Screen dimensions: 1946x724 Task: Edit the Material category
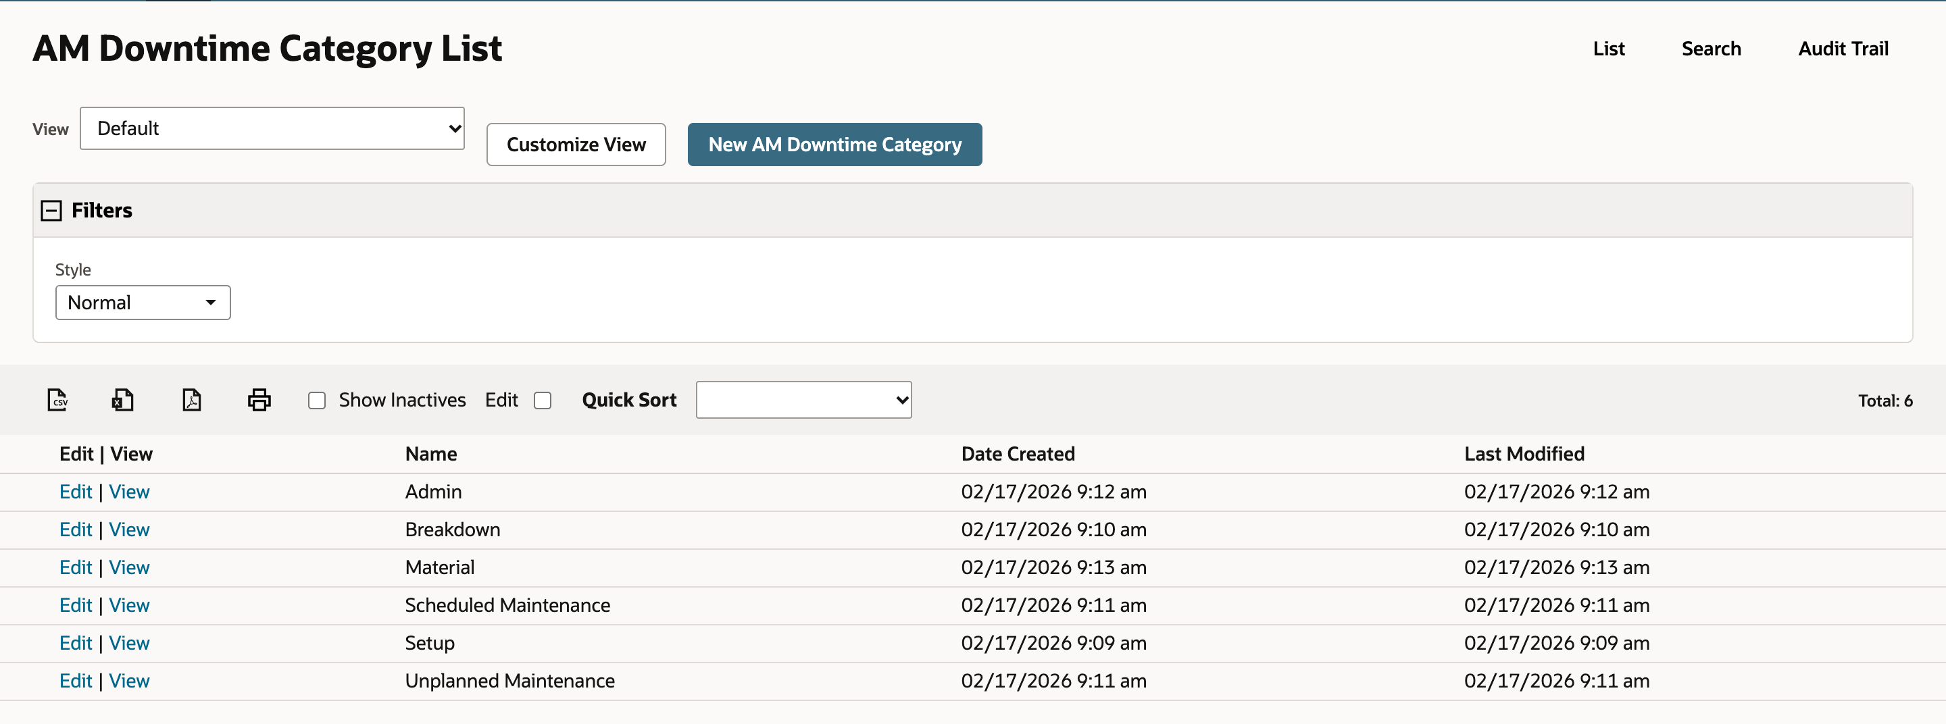click(76, 568)
